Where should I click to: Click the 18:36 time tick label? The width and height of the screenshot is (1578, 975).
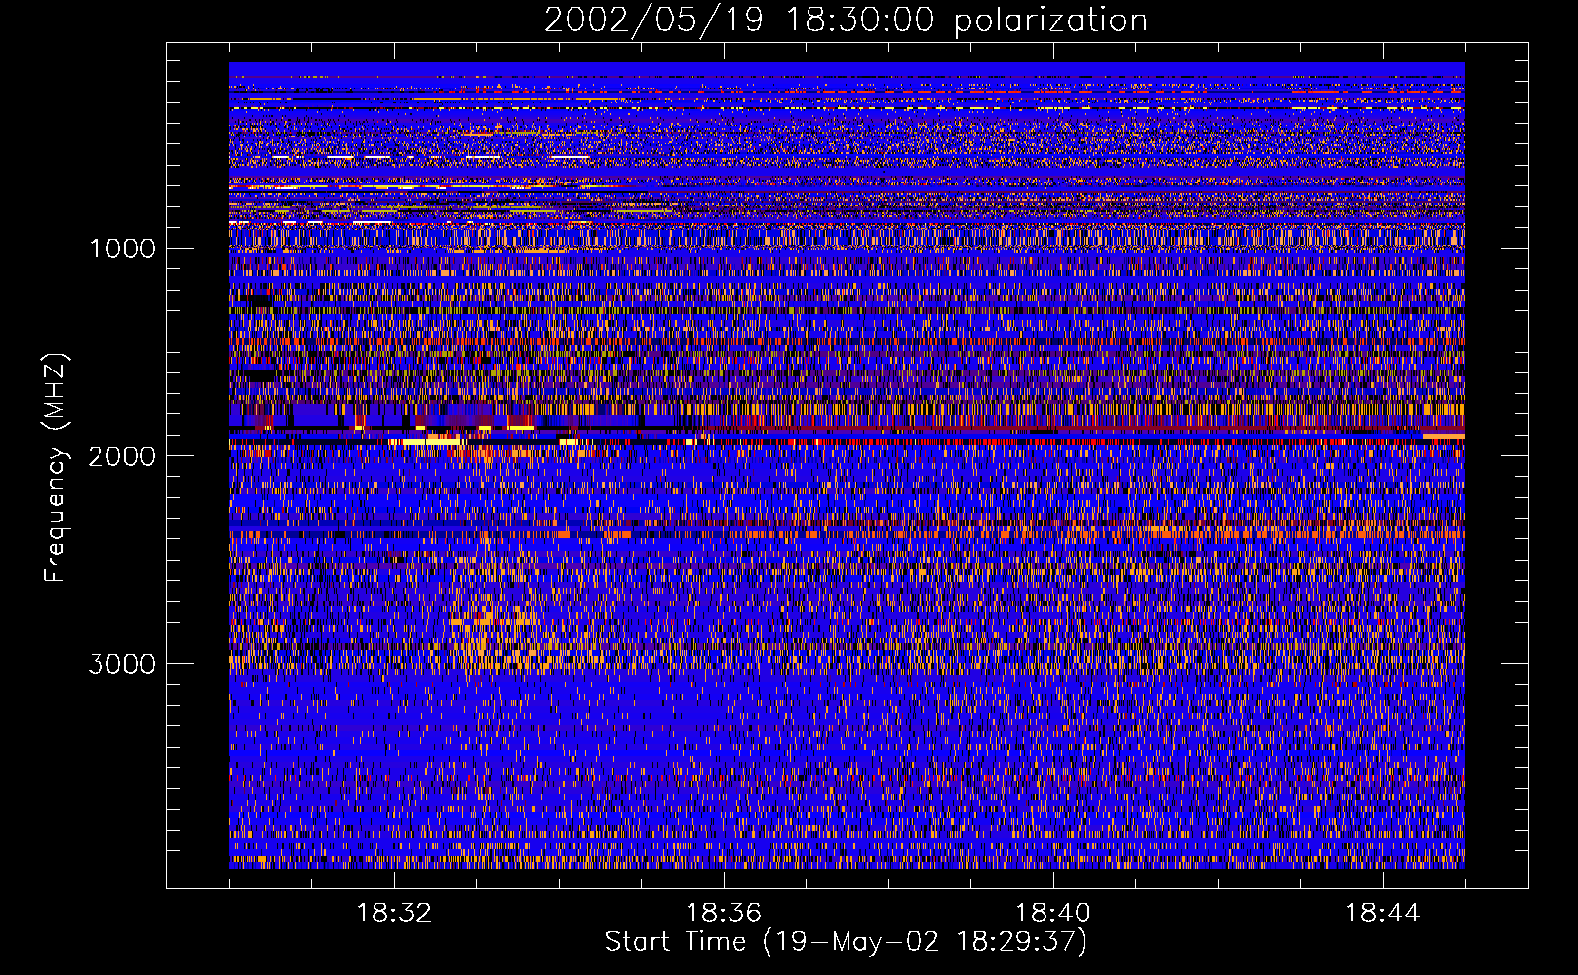[x=724, y=914]
